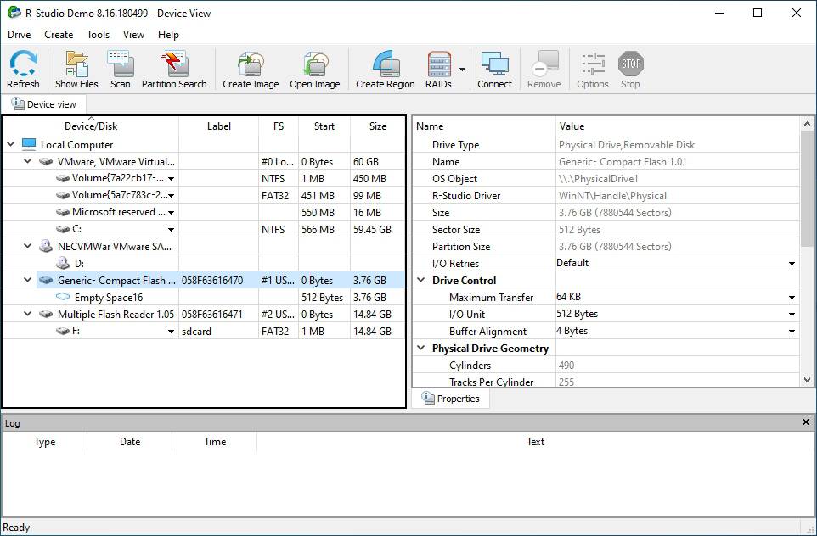This screenshot has width=817, height=536.
Task: Switch to the Device view tab
Action: [x=44, y=104]
